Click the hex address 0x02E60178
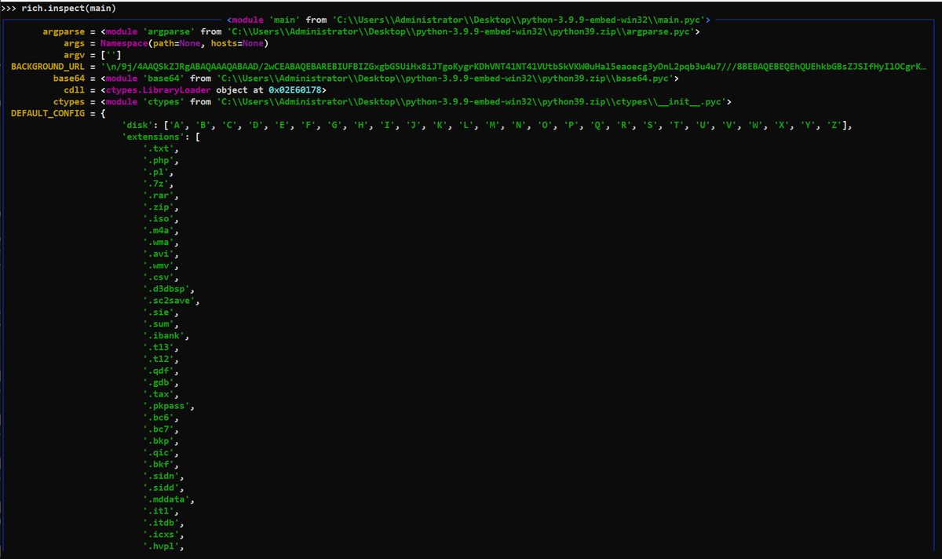 pyautogui.click(x=294, y=90)
